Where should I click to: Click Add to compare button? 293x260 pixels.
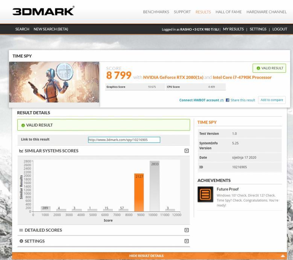pyautogui.click(x=272, y=100)
